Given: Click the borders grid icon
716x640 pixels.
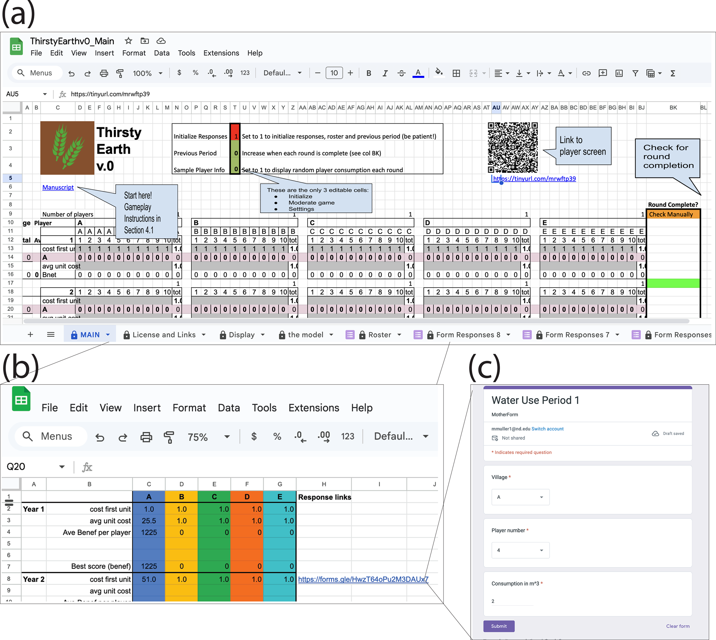Looking at the screenshot, I should [x=456, y=73].
